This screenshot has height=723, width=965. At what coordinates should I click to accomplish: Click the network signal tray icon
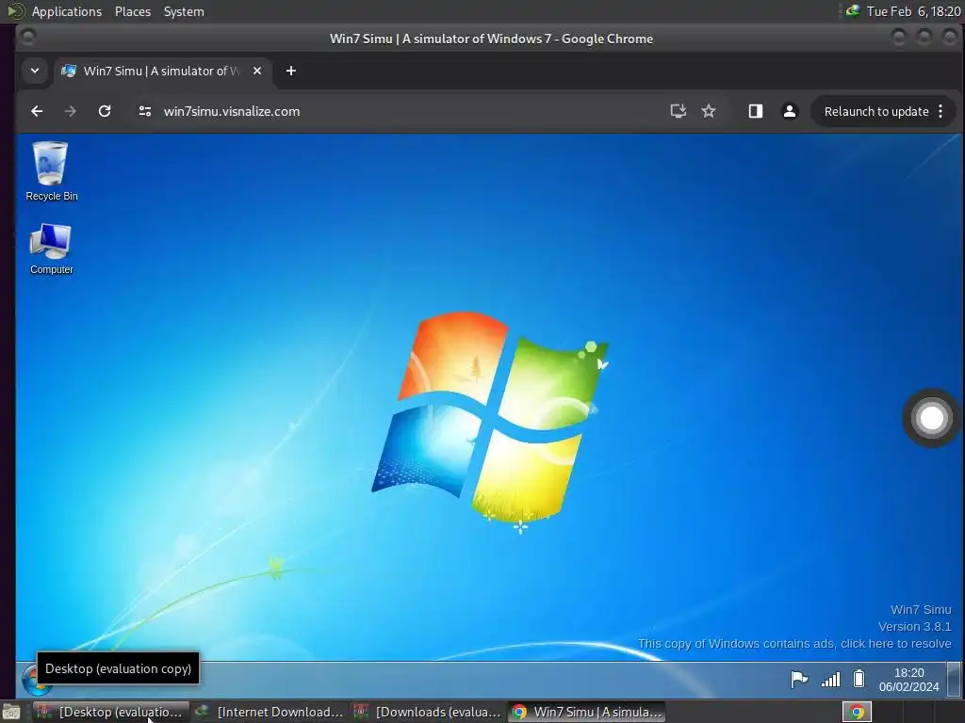(x=831, y=680)
